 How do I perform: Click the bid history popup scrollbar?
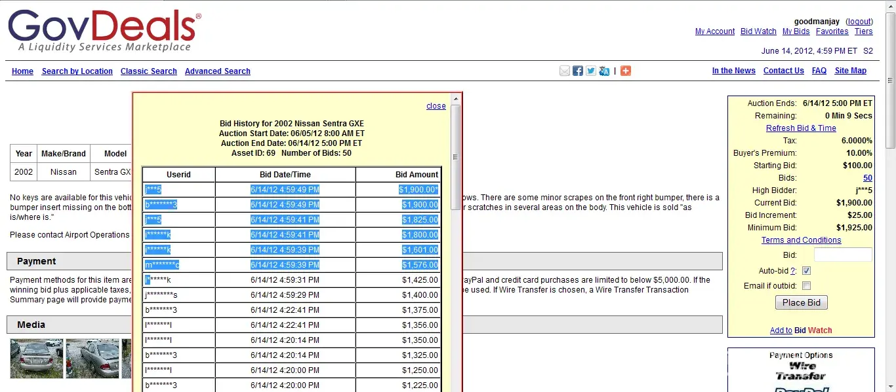coord(456,157)
